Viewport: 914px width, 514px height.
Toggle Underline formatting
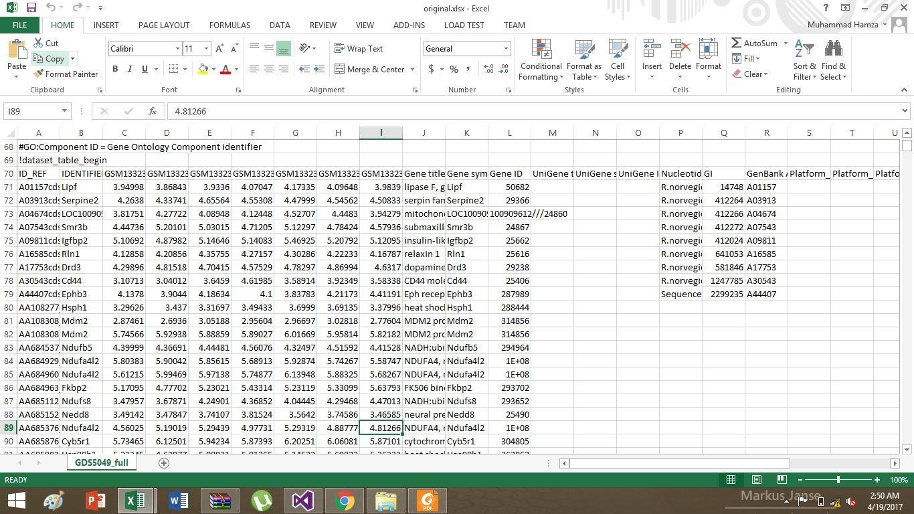[145, 69]
